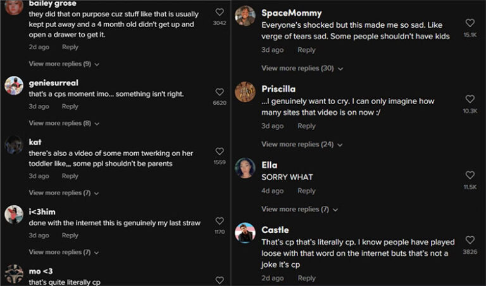Tap the heart on Priscilla's comment
The height and width of the screenshot is (286, 486).
click(x=470, y=99)
